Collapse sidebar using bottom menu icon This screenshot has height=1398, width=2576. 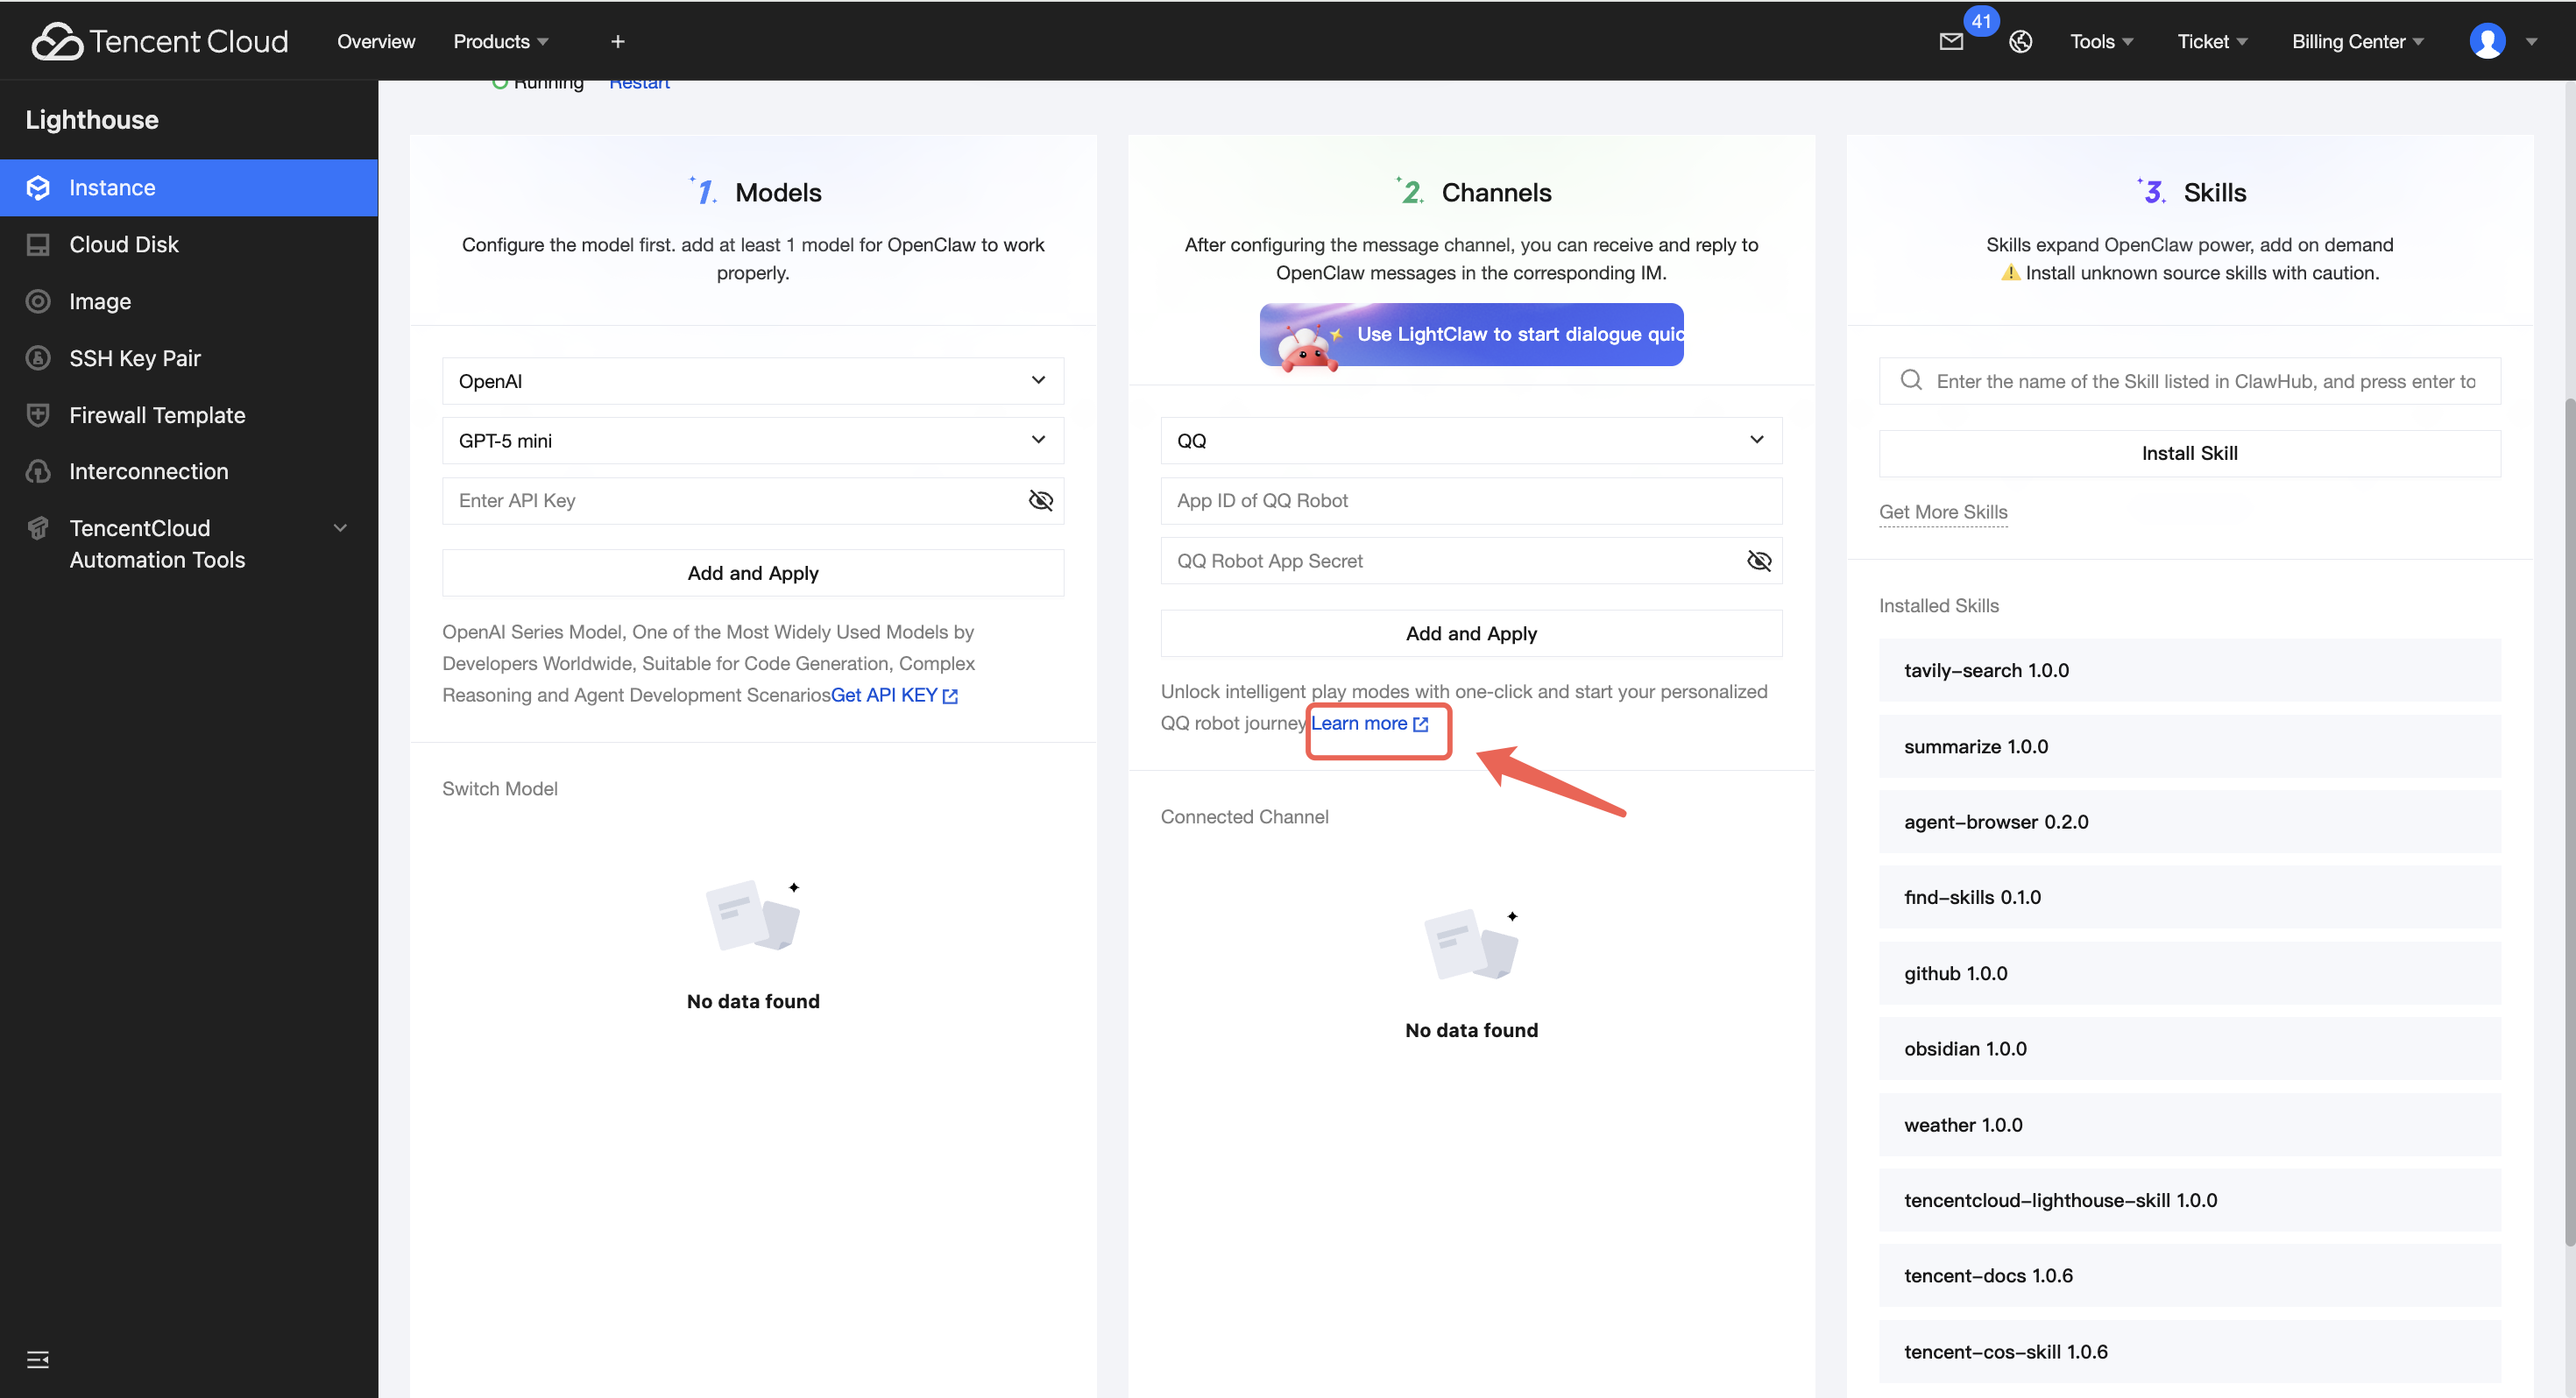click(x=37, y=1359)
